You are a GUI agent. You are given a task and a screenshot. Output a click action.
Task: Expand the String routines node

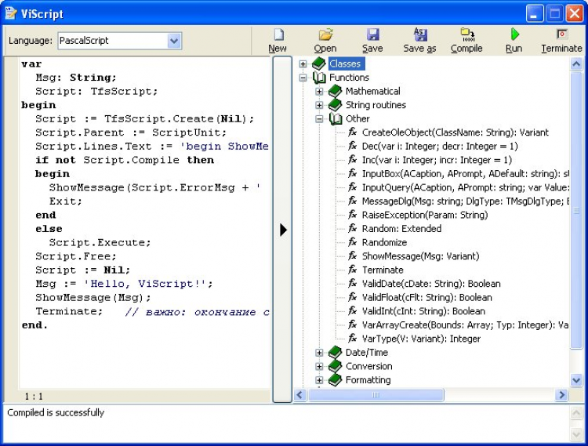click(319, 105)
